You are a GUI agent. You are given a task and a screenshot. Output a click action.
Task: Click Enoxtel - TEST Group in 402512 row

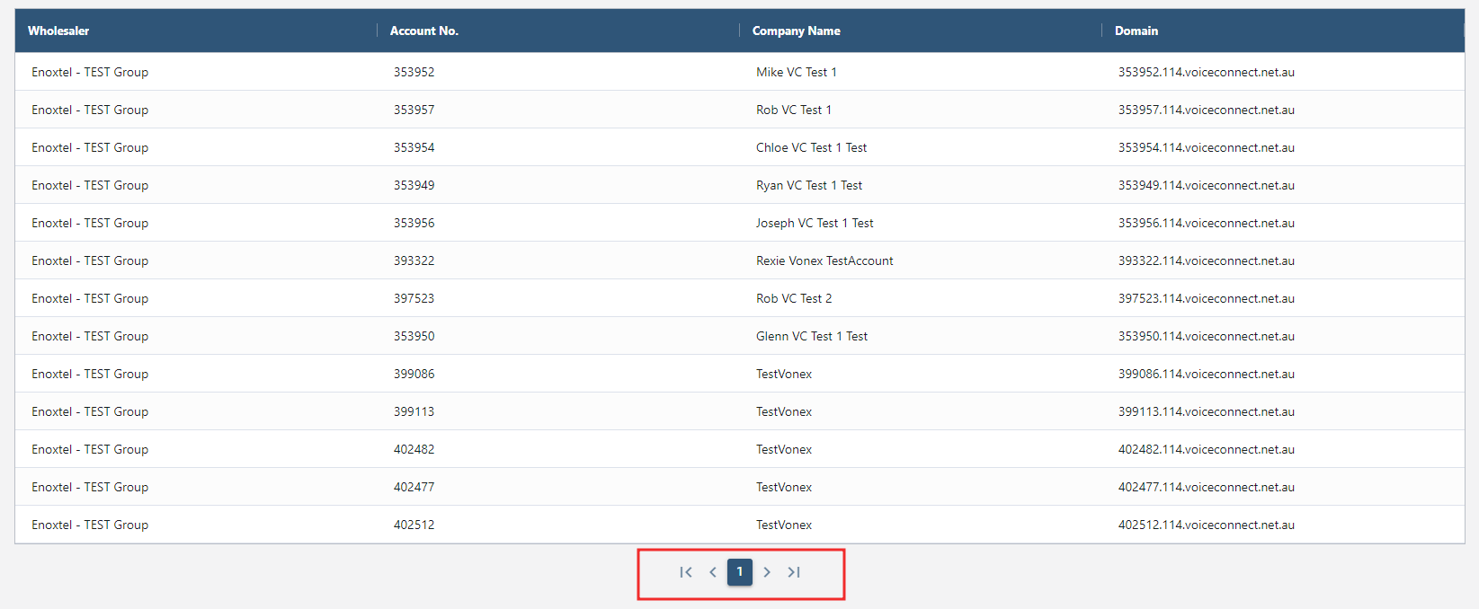(90, 525)
